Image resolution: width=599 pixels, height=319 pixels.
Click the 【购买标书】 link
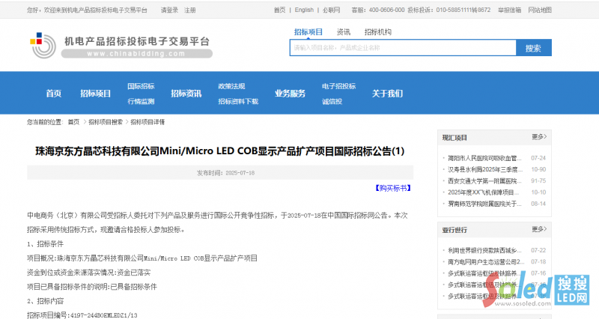[x=392, y=189]
